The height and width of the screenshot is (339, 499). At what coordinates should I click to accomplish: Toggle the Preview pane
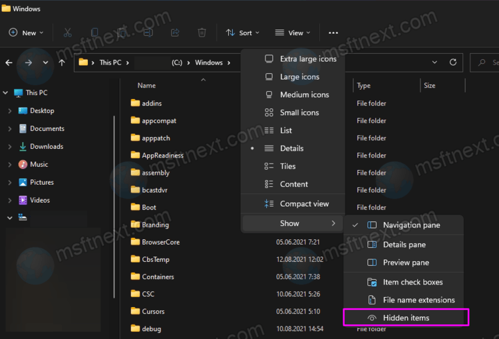click(x=404, y=263)
